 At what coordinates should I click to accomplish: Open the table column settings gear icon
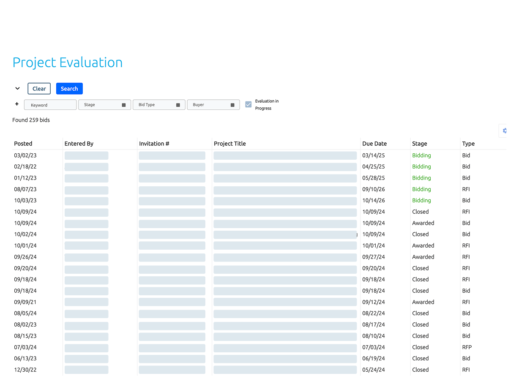click(x=503, y=131)
